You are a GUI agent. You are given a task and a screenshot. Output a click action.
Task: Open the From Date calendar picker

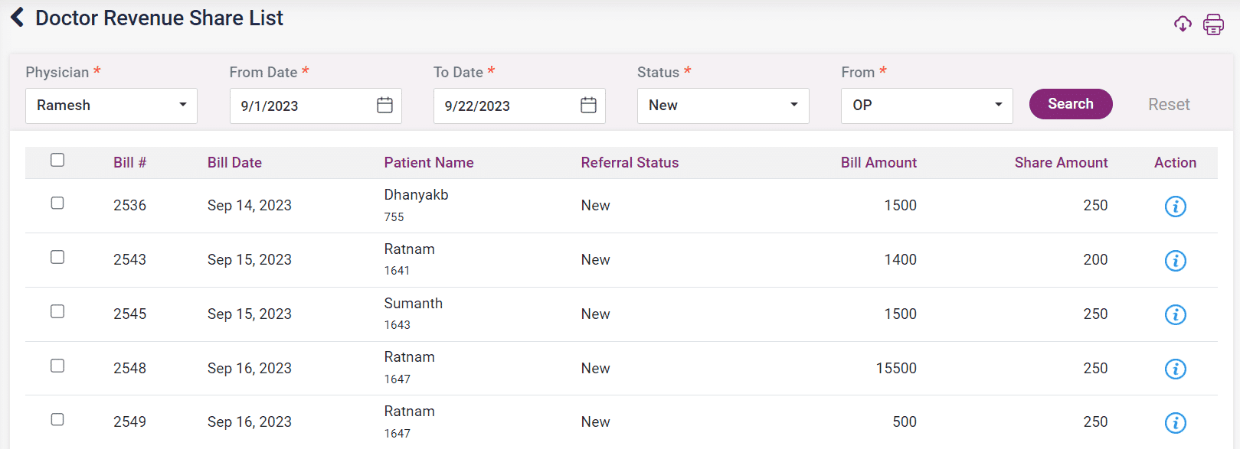coord(384,106)
